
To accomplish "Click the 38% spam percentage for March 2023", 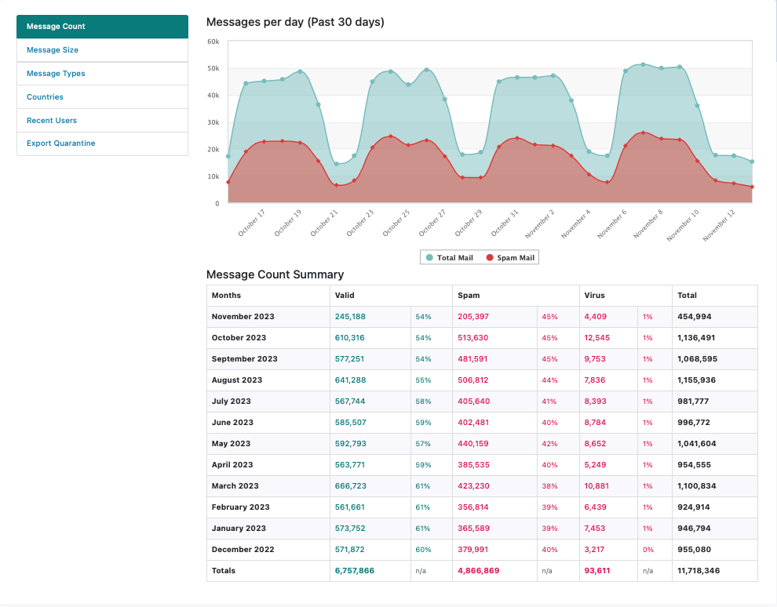I will click(549, 486).
